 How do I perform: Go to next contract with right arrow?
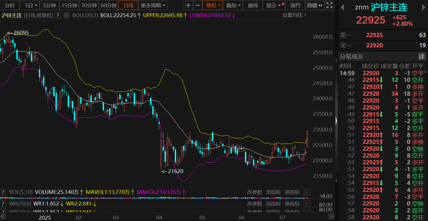[424, 8]
